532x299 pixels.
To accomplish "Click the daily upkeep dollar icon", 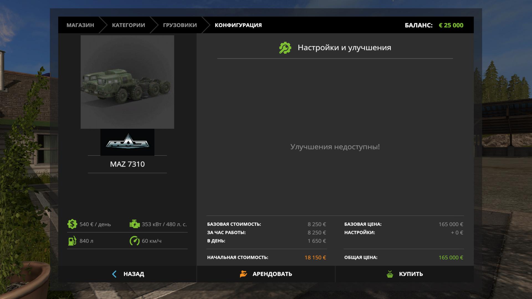I will 72,224.
